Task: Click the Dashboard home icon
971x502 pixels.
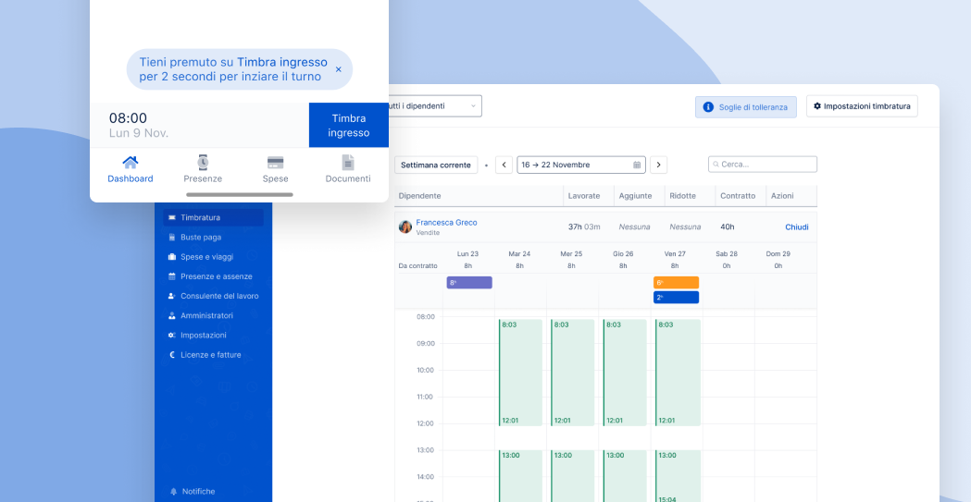Action: (131, 163)
